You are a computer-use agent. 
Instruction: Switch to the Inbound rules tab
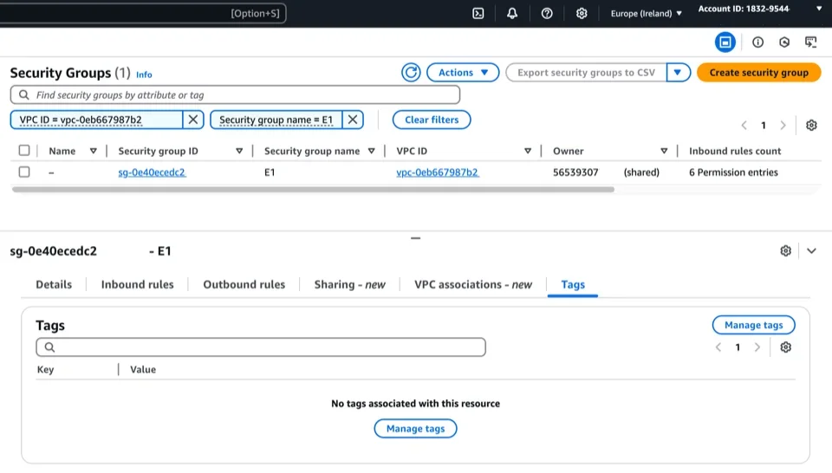coord(137,284)
